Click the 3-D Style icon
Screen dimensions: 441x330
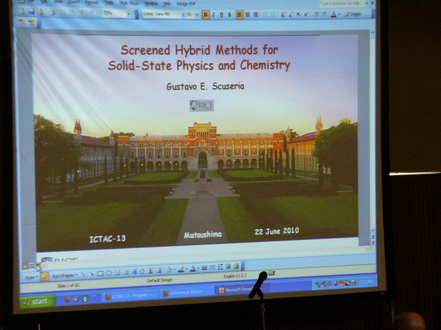236,266
